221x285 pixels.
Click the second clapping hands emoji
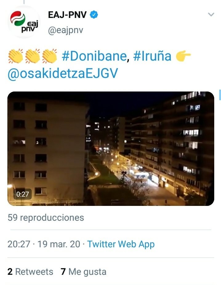pos(33,56)
